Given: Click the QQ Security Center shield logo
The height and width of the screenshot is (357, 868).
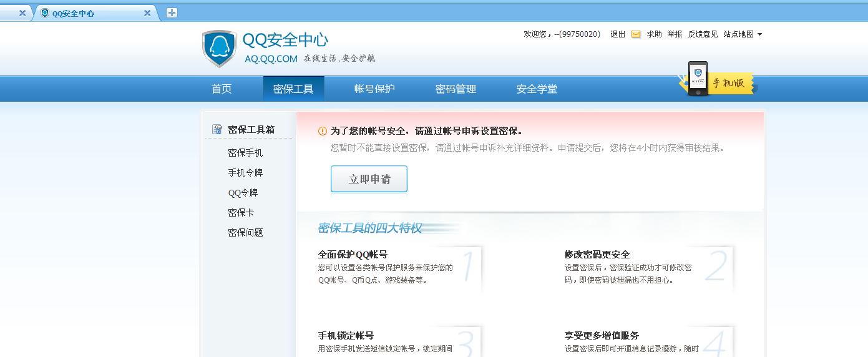Looking at the screenshot, I should point(219,49).
